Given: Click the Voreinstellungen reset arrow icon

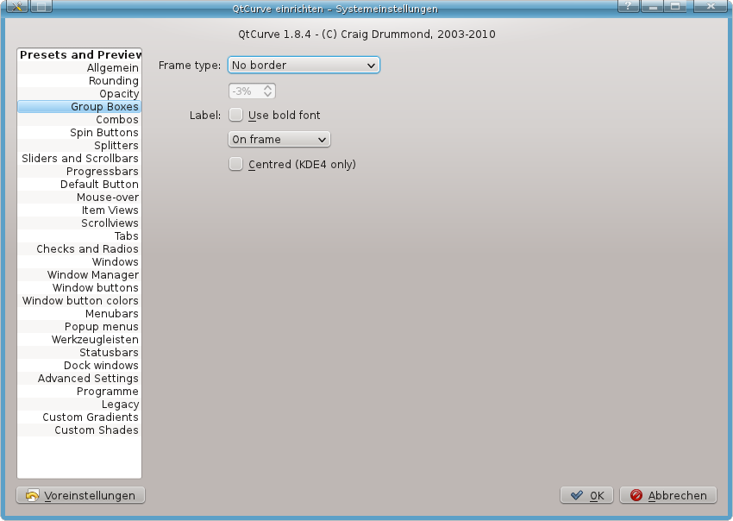Looking at the screenshot, I should point(32,495).
